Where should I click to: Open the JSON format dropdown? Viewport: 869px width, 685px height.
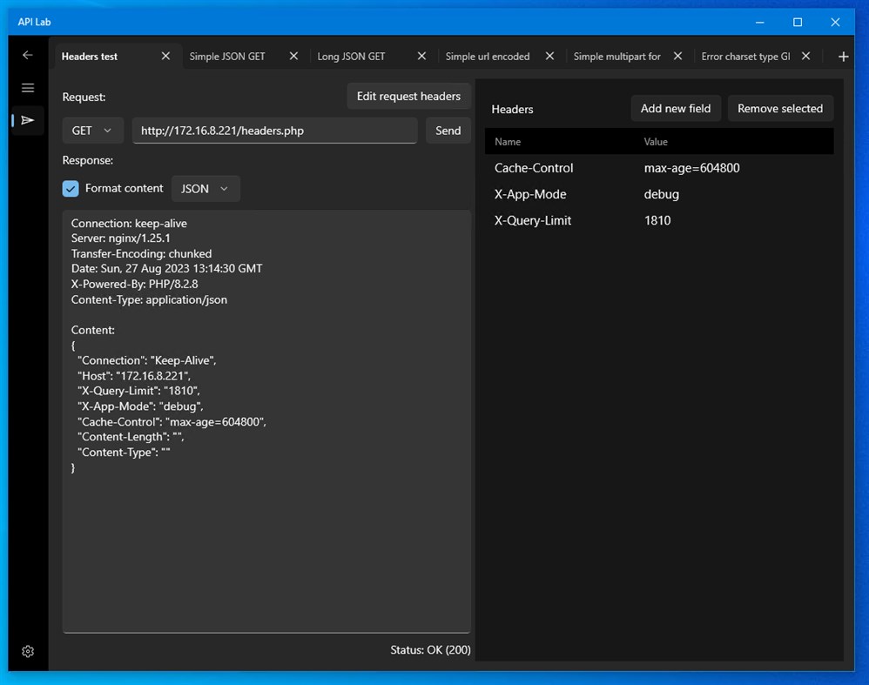pyautogui.click(x=205, y=188)
